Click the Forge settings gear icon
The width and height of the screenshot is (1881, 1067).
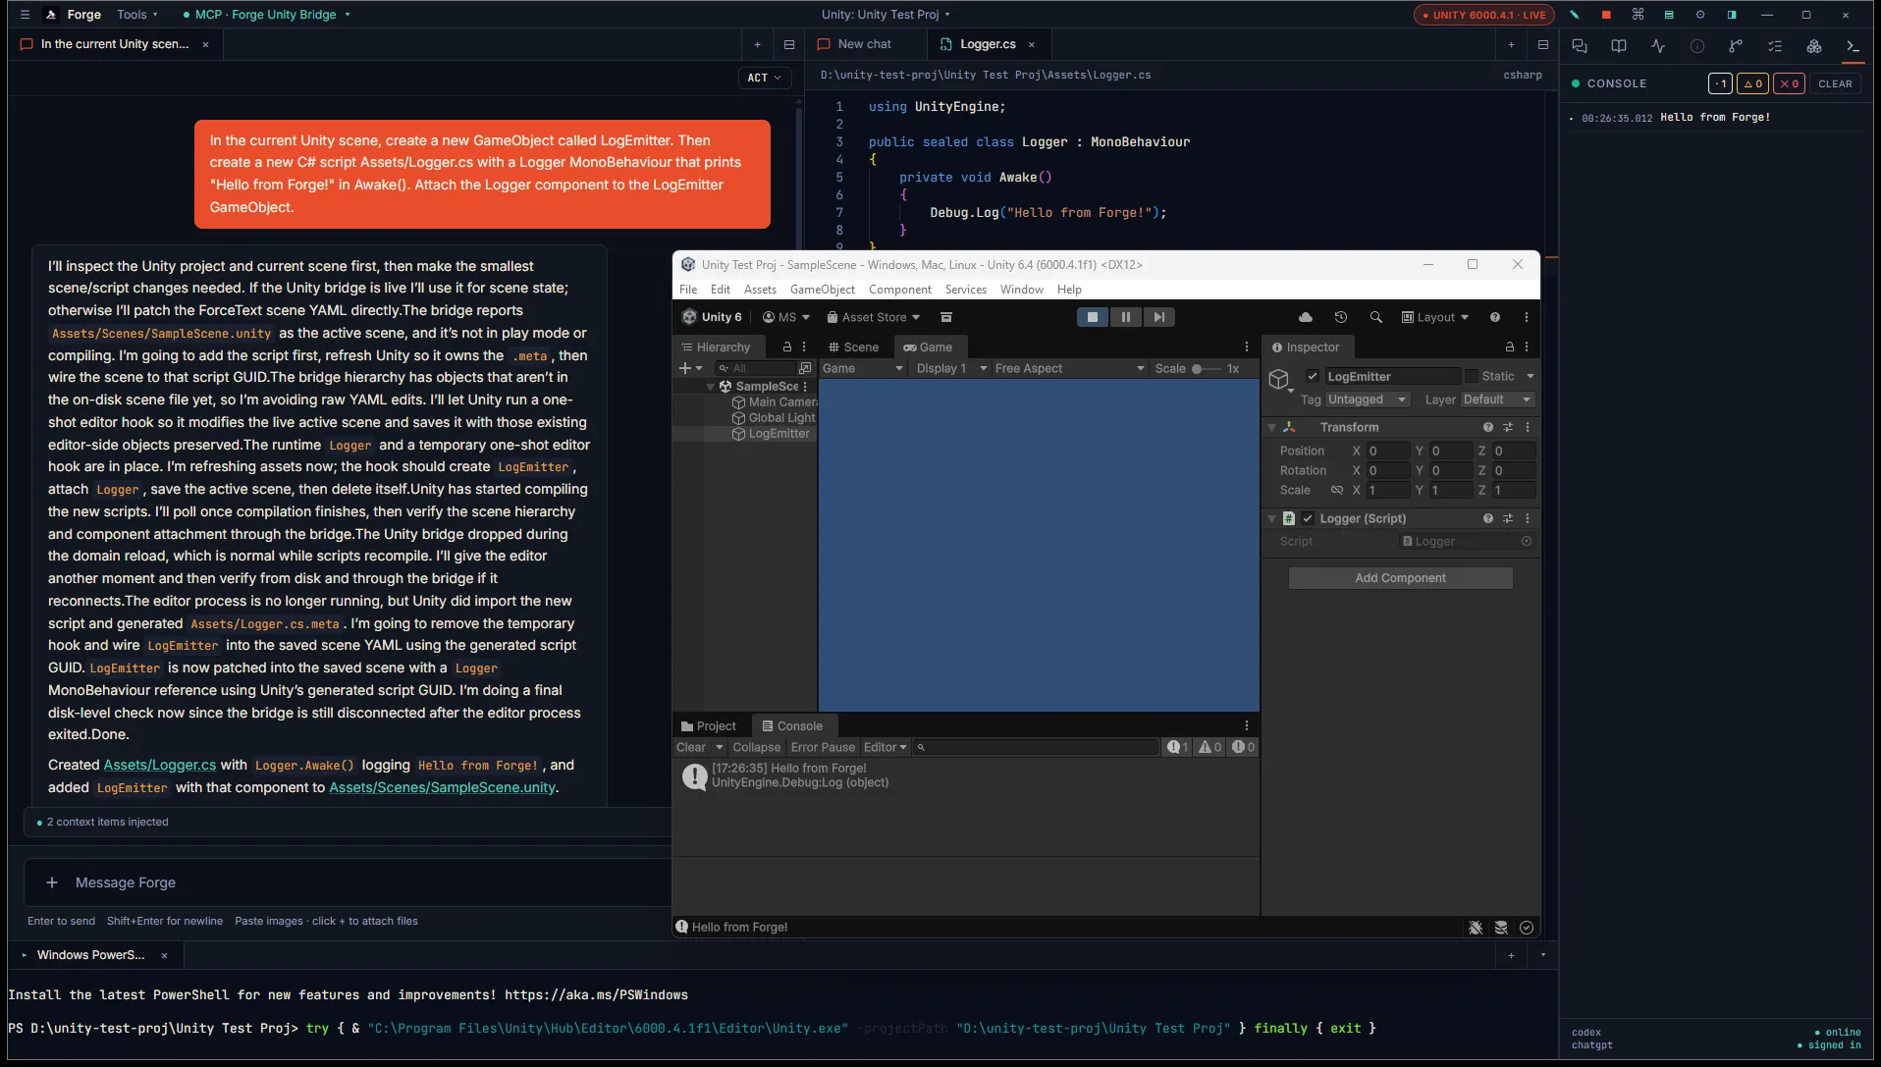pos(1700,15)
